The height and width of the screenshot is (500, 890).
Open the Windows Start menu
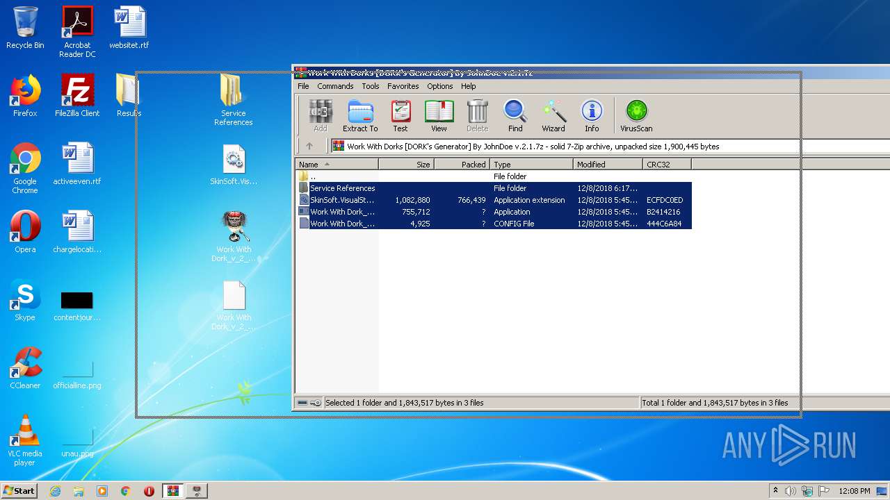click(19, 490)
